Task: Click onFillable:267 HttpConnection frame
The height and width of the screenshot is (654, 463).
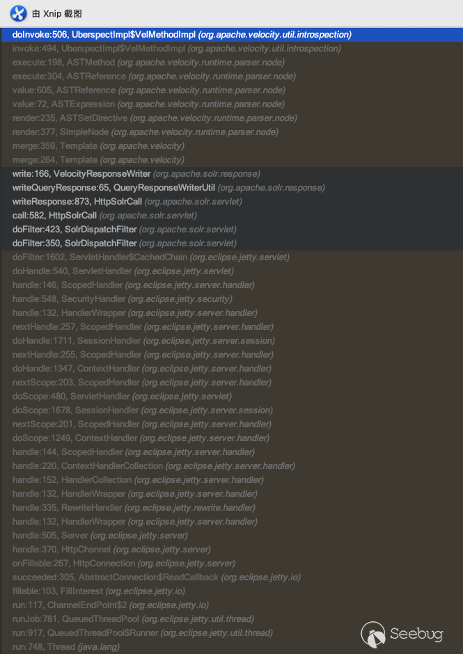Action: click(123, 564)
